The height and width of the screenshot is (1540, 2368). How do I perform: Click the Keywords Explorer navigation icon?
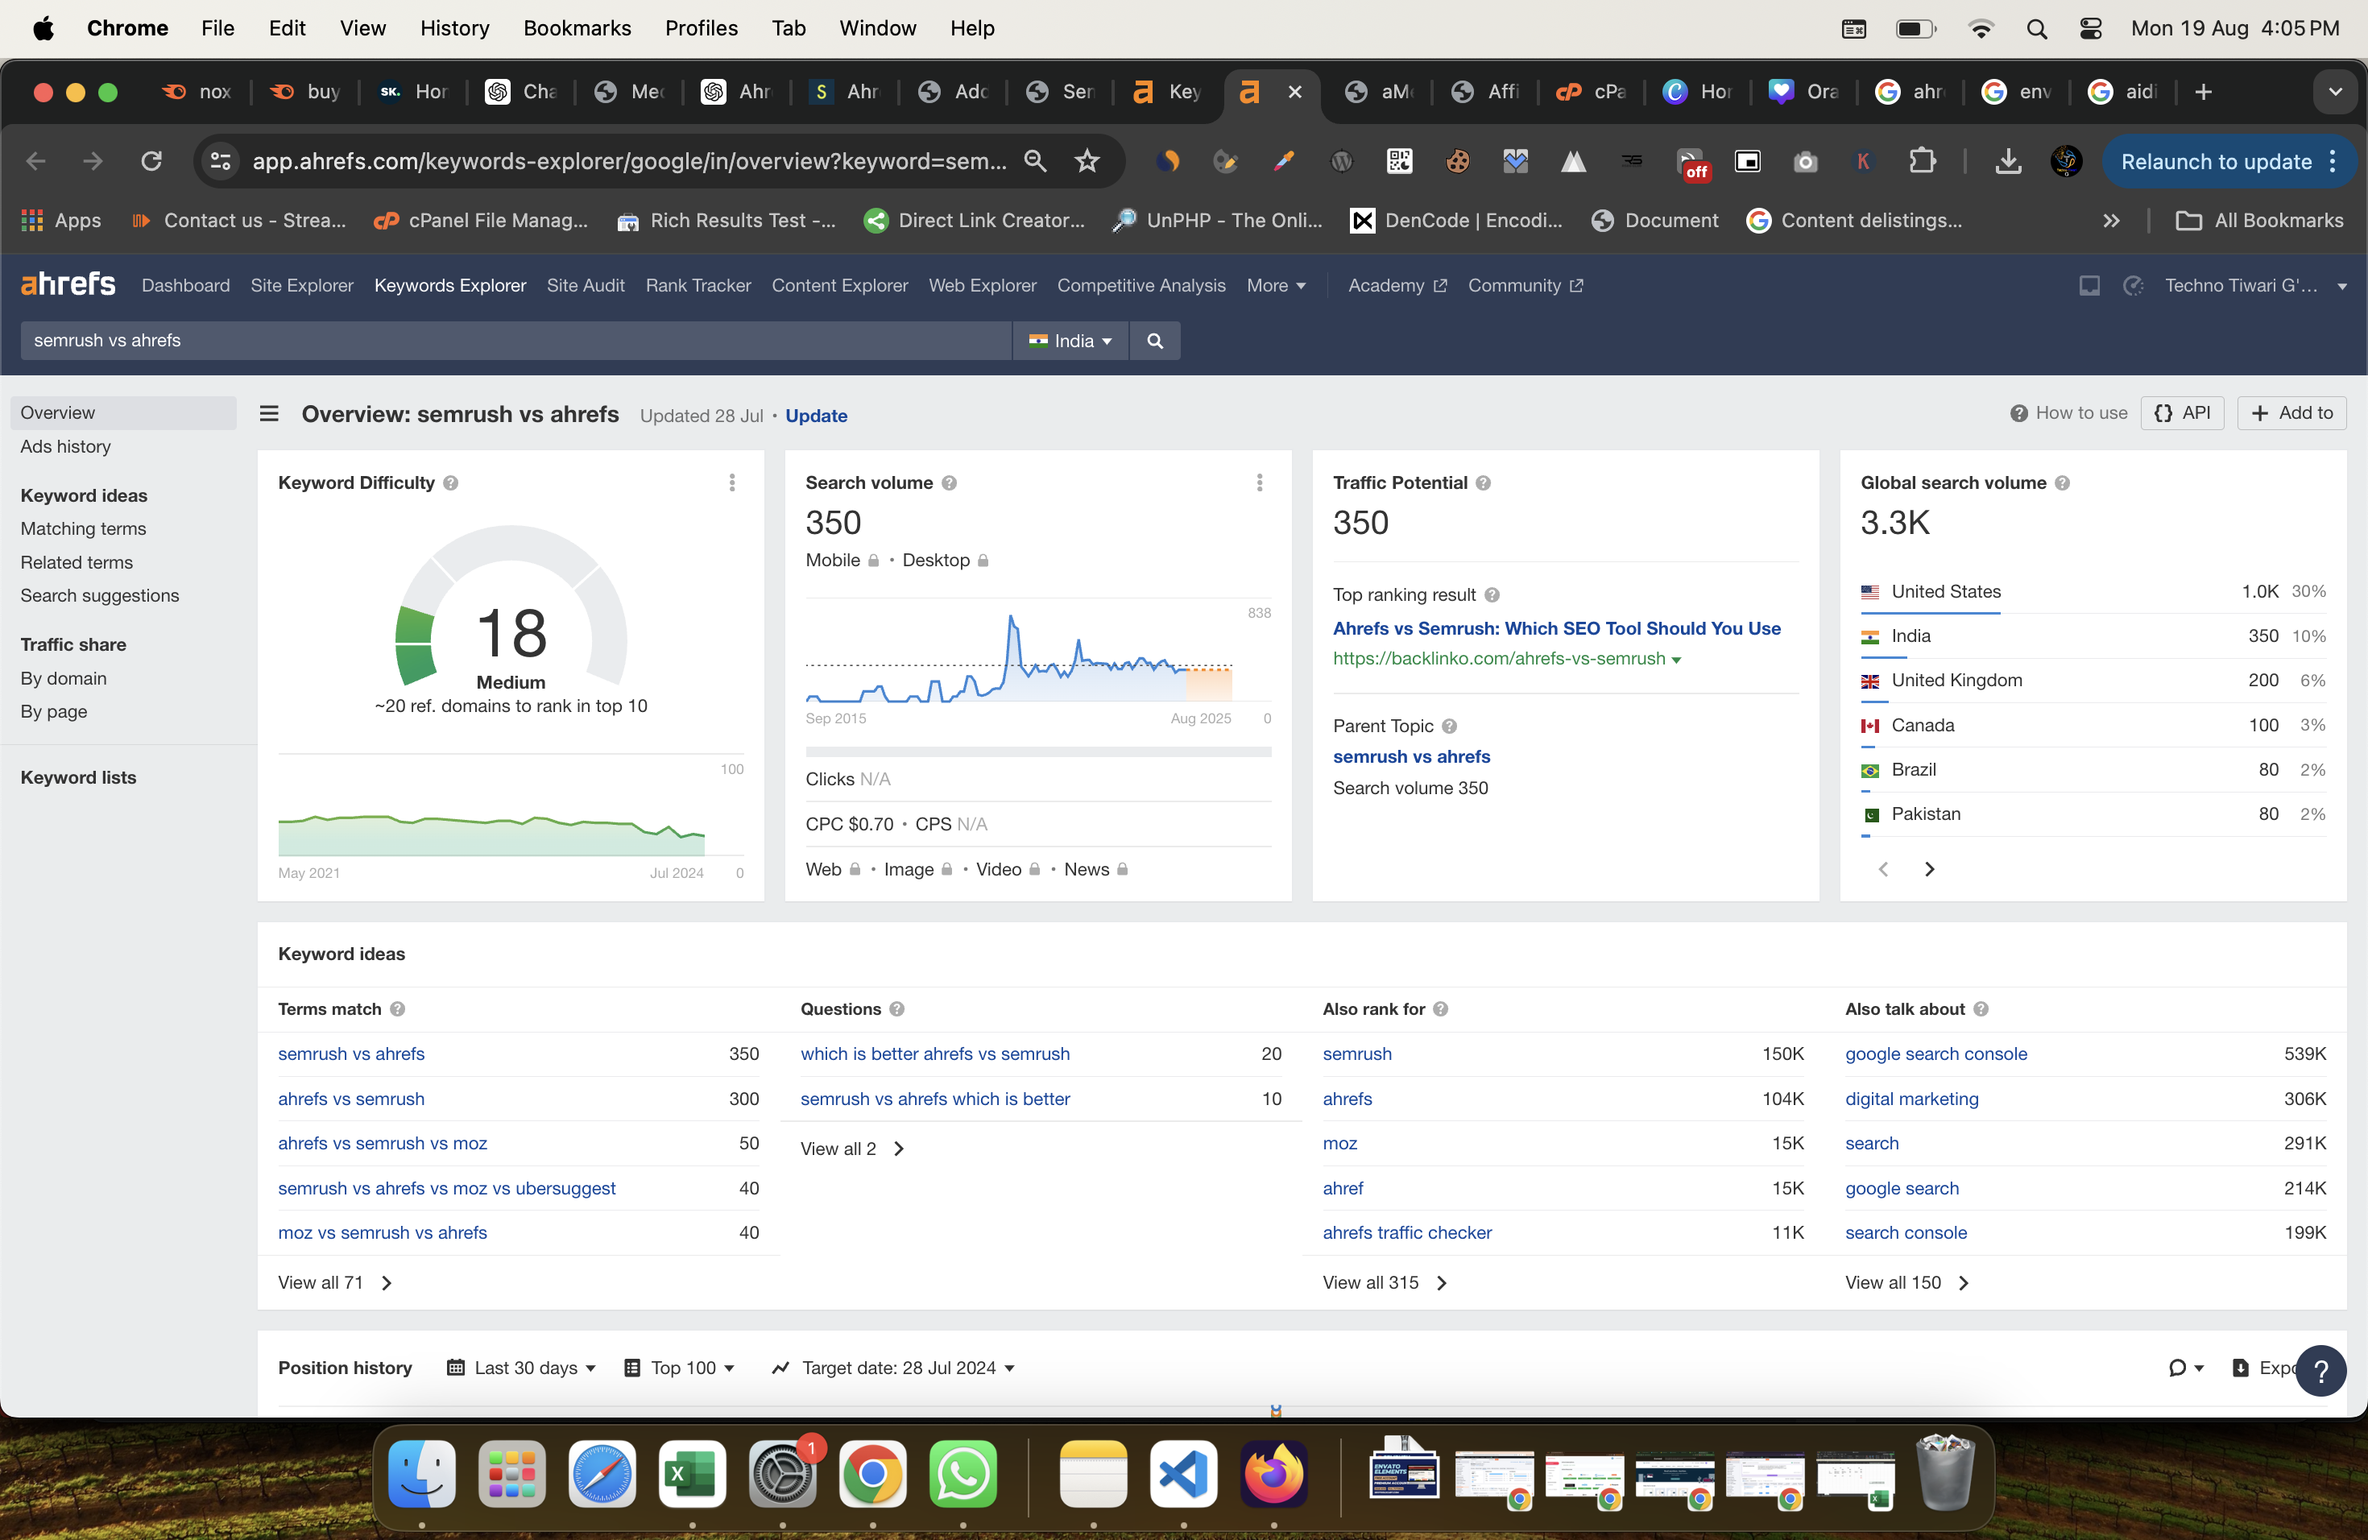point(450,285)
